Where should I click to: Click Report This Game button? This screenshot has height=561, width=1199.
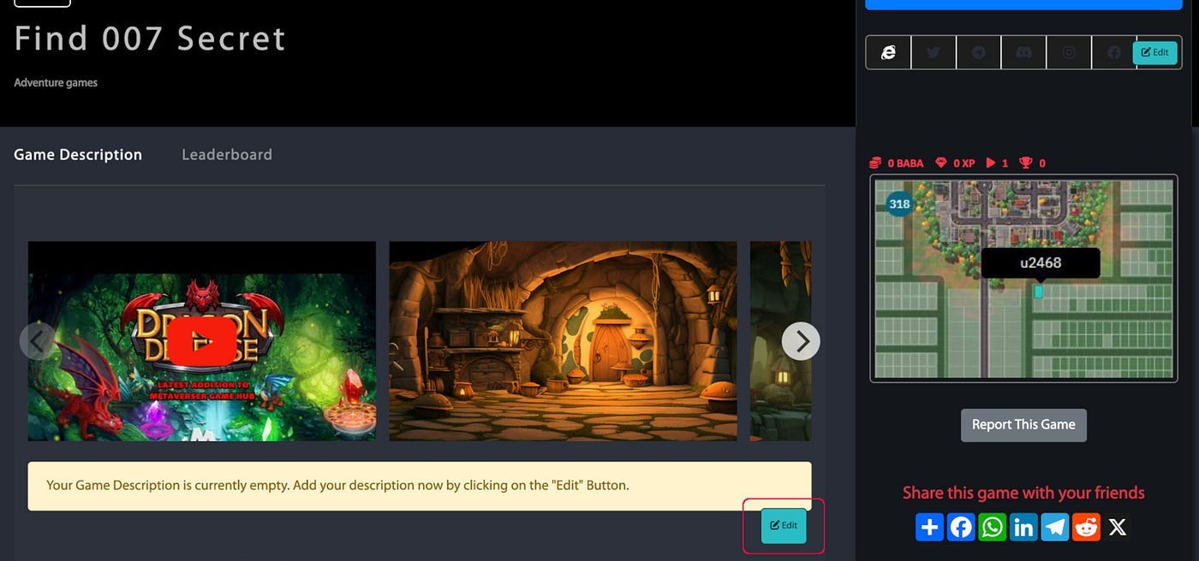[1023, 425]
